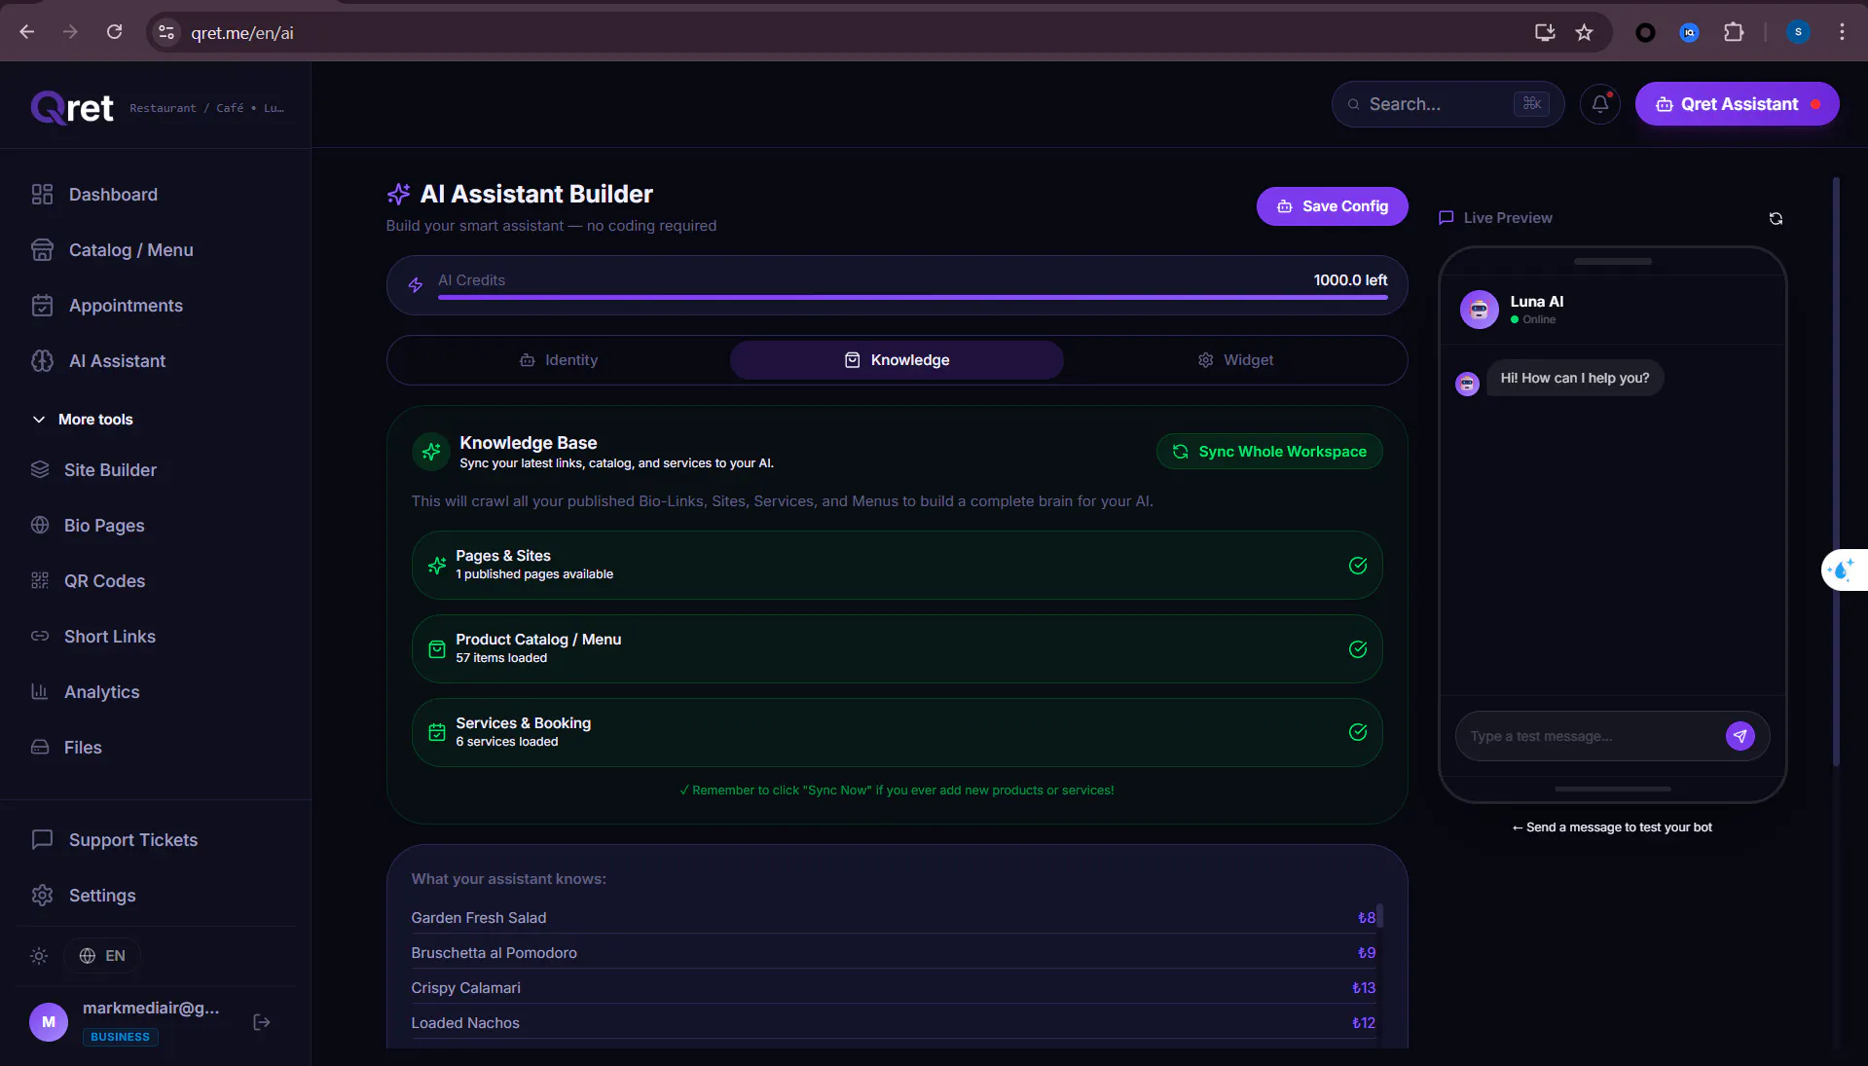Click the Settings gear icon
This screenshot has width=1868, height=1066.
point(42,896)
